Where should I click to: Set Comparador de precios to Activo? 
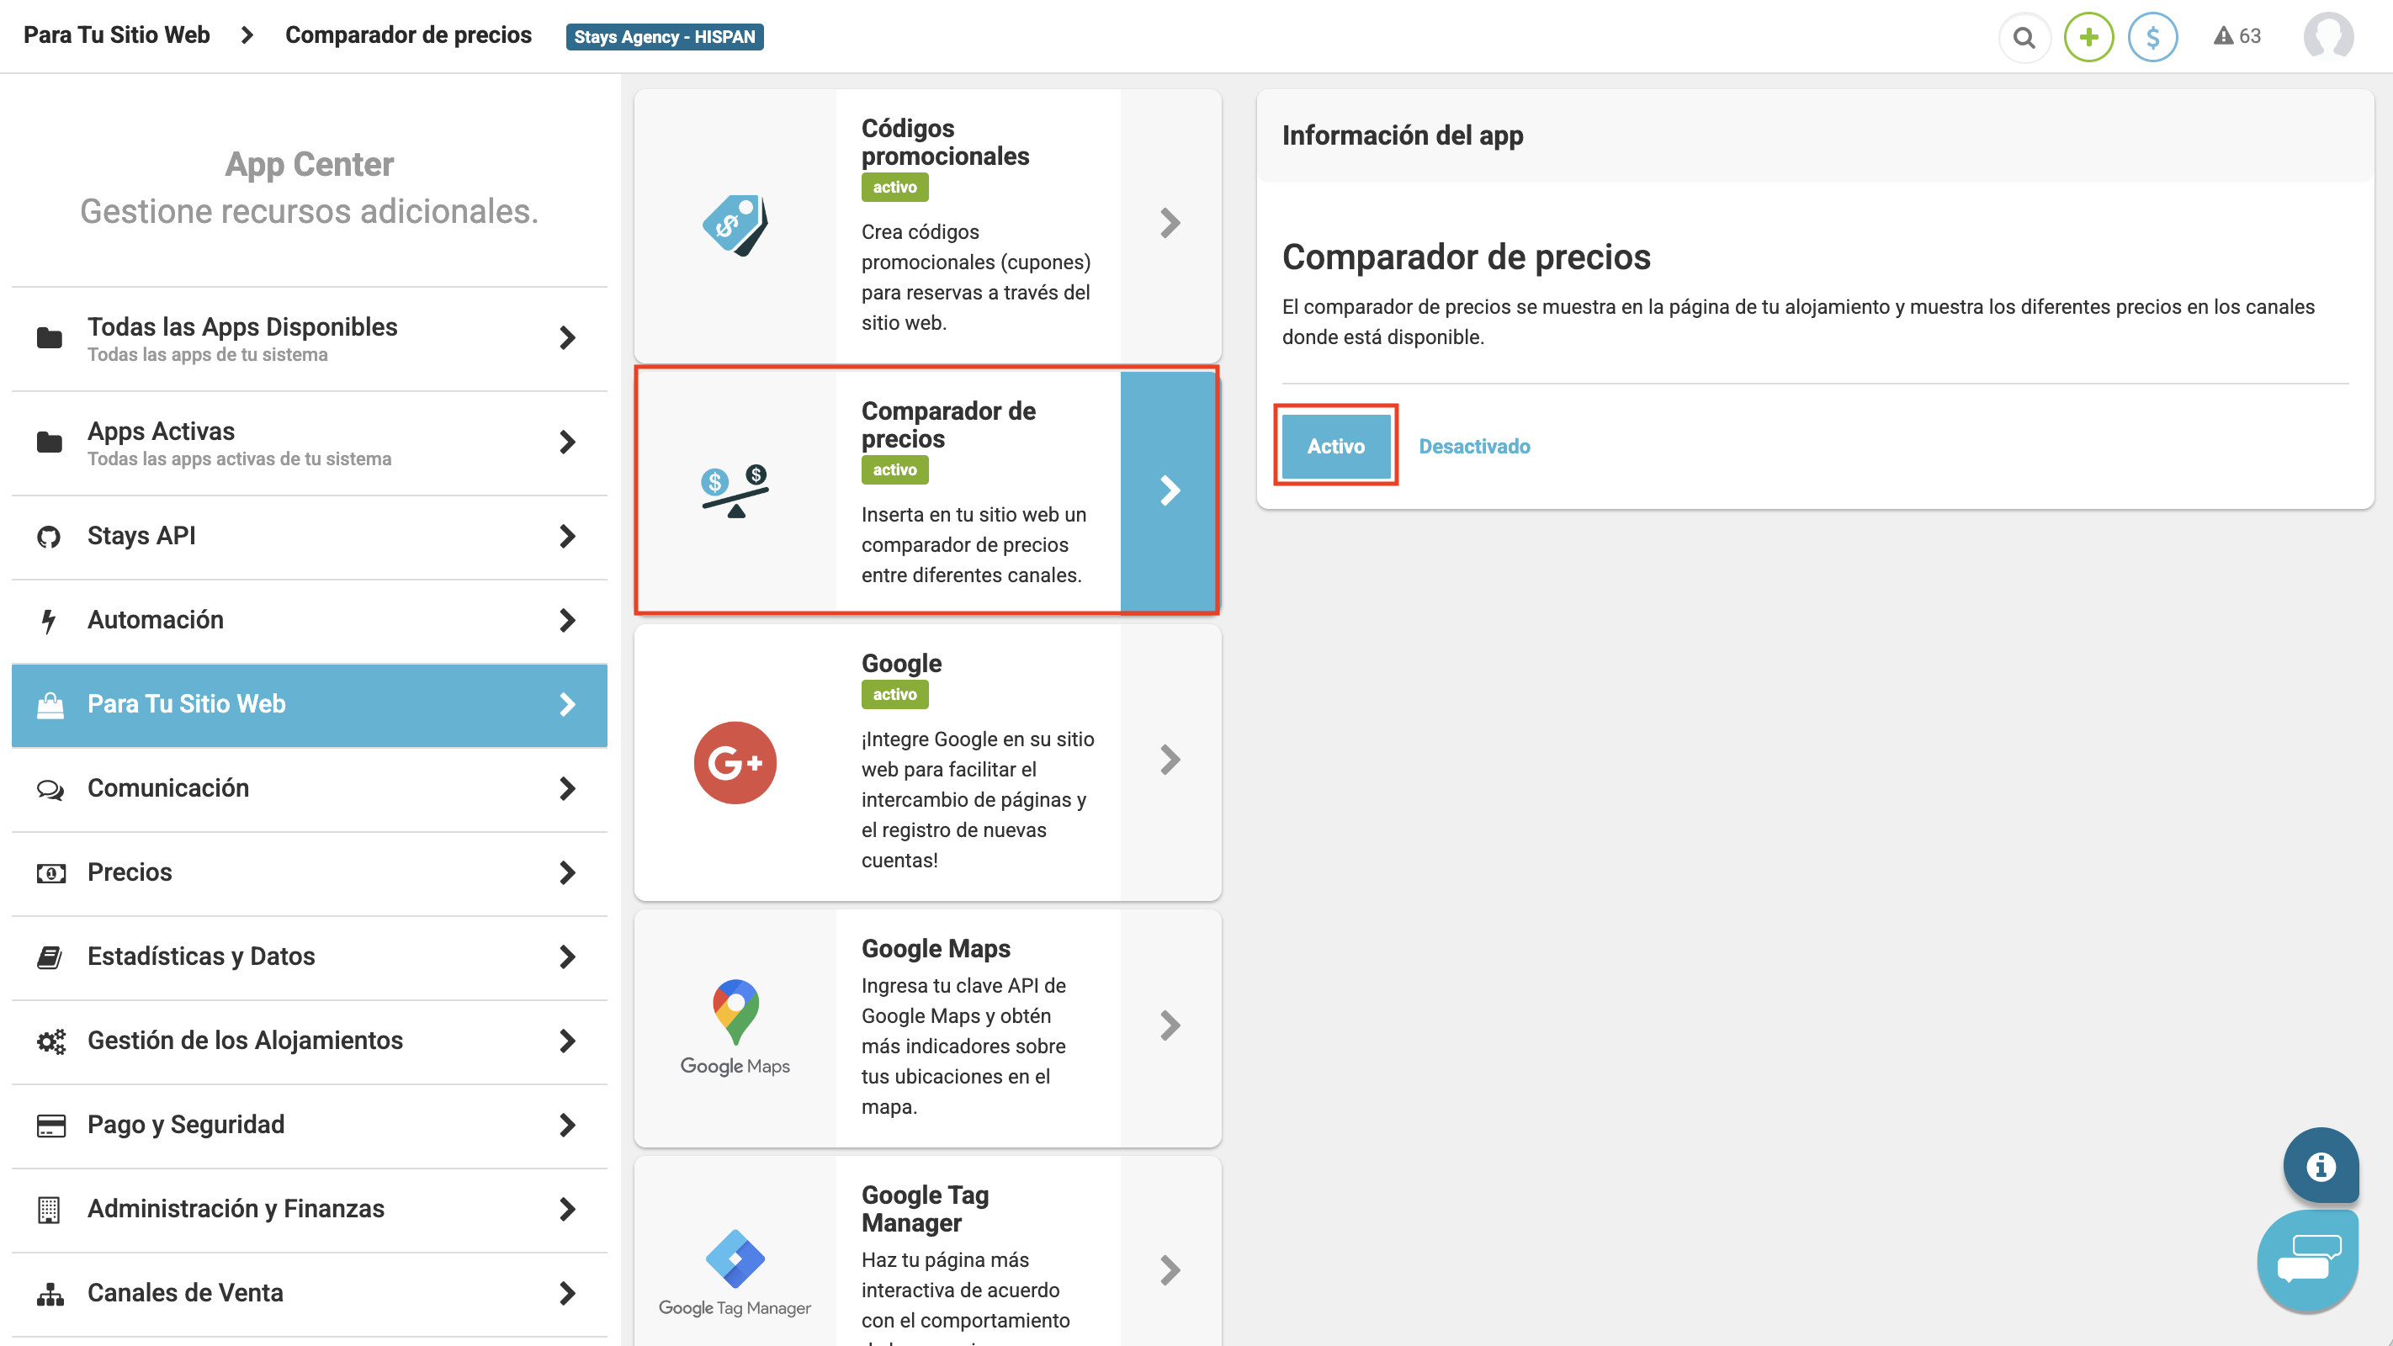pyautogui.click(x=1335, y=446)
